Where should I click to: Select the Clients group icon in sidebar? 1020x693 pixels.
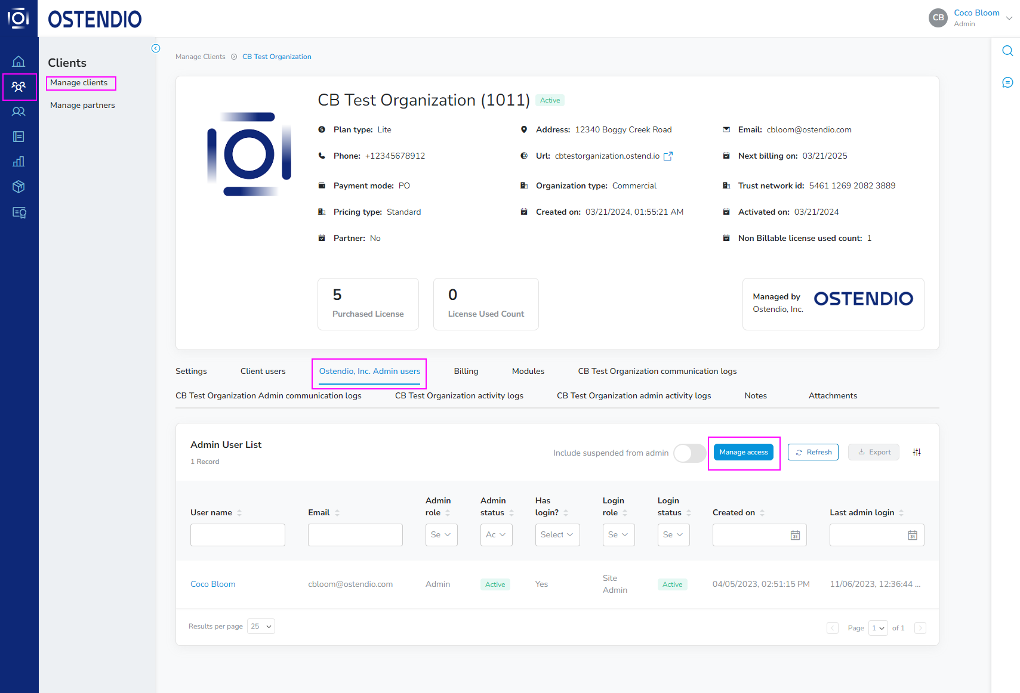19,87
